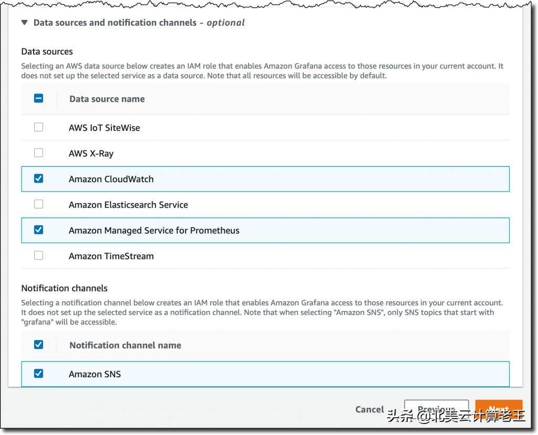Screen dimensions: 538x435
Task: Collapse the Data sources and notification channels section
Action: (24, 23)
